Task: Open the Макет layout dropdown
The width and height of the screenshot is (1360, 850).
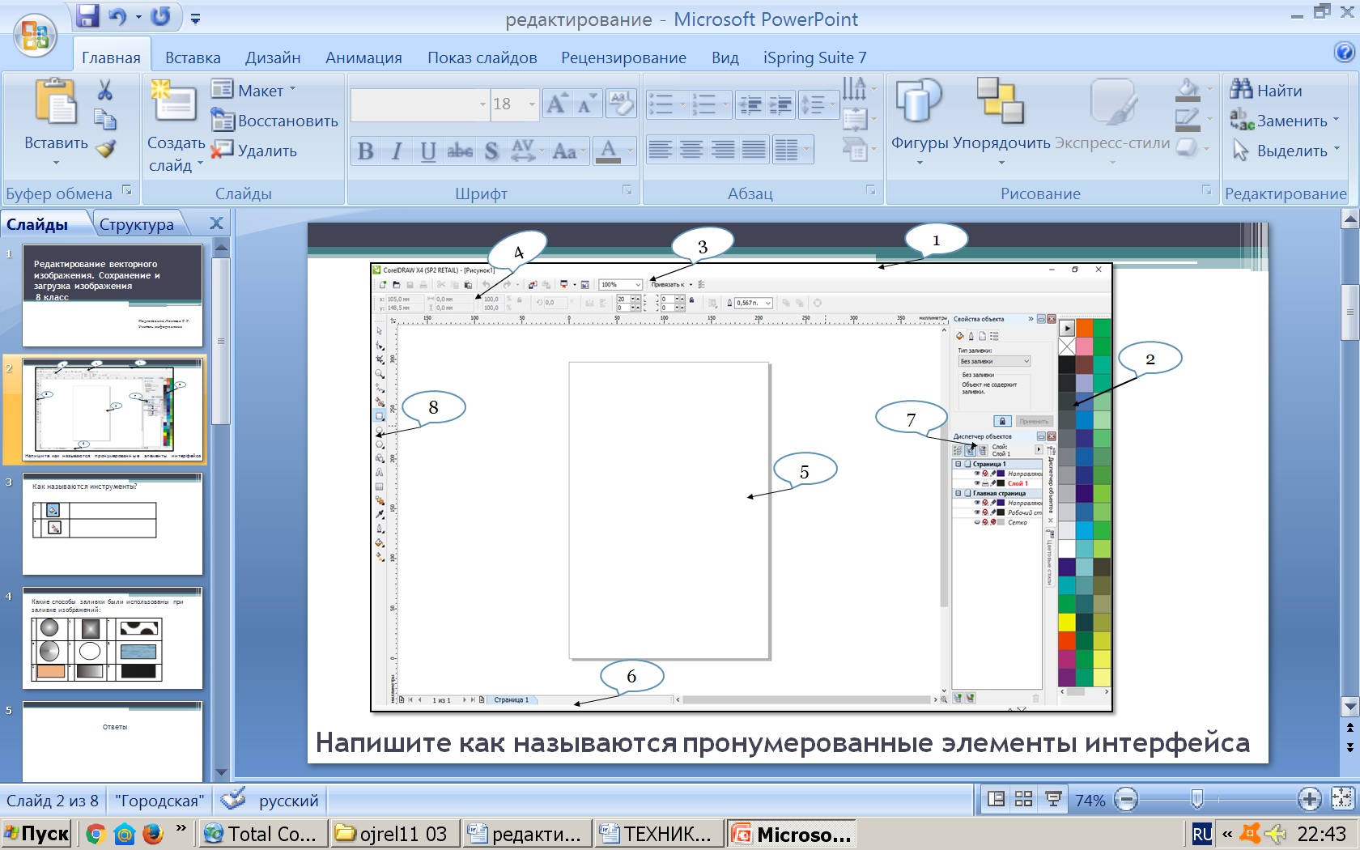Action: point(253,90)
